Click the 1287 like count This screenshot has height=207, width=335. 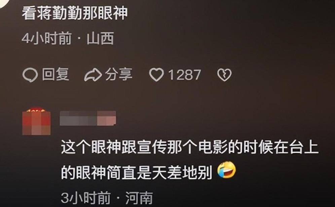tap(185, 75)
